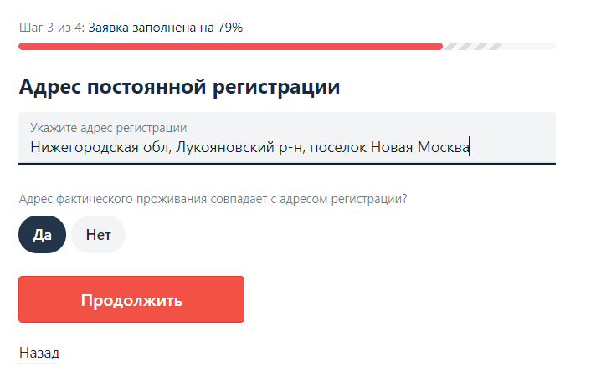Click the question about actual residence address
596x382 pixels.
click(x=213, y=199)
